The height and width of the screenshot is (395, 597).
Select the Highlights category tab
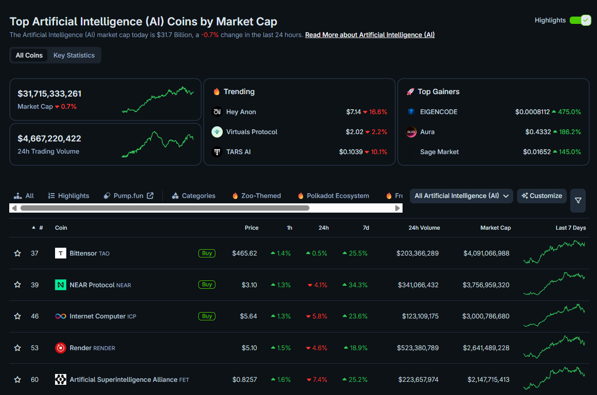pyautogui.click(x=69, y=196)
